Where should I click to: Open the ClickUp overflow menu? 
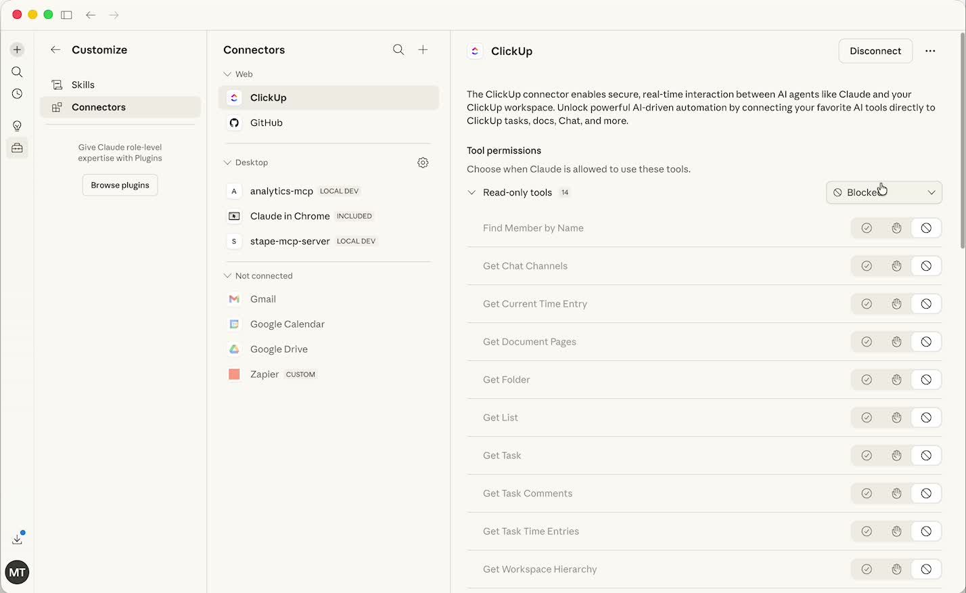930,51
